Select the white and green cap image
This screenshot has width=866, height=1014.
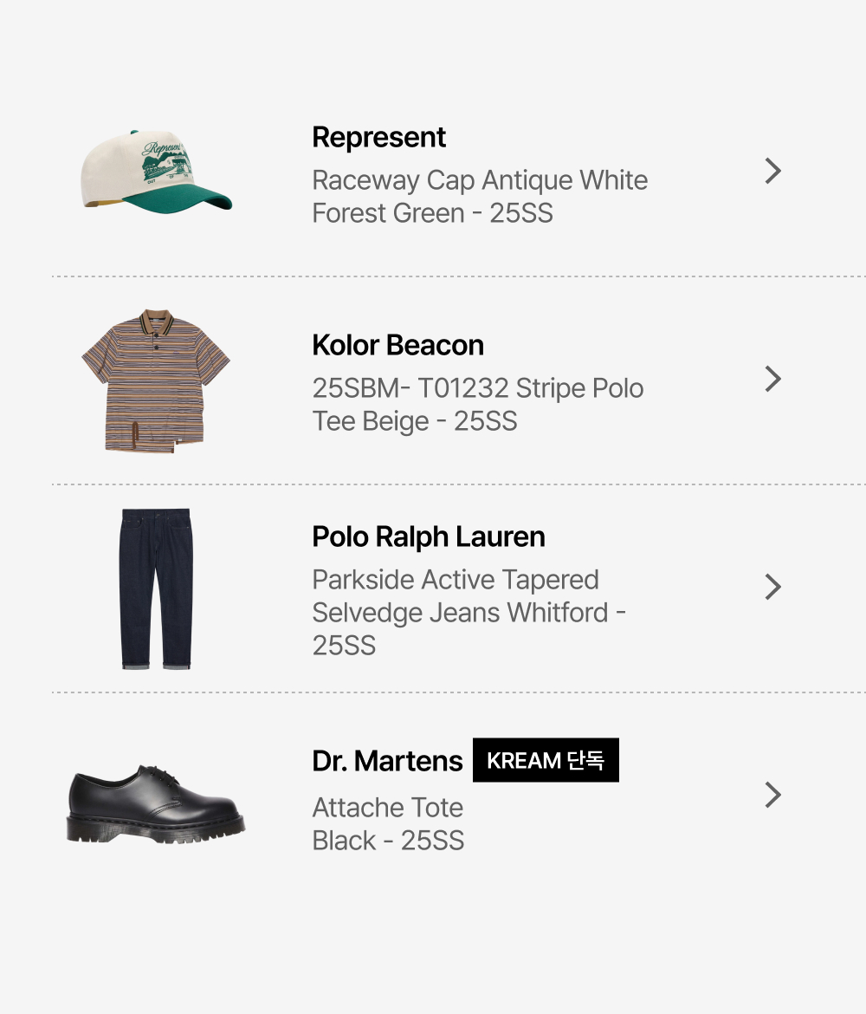click(156, 171)
